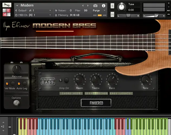Shift keyboard octave up arrow
Image resolution: width=171 pixels, height=135 pixels.
click(x=3, y=122)
